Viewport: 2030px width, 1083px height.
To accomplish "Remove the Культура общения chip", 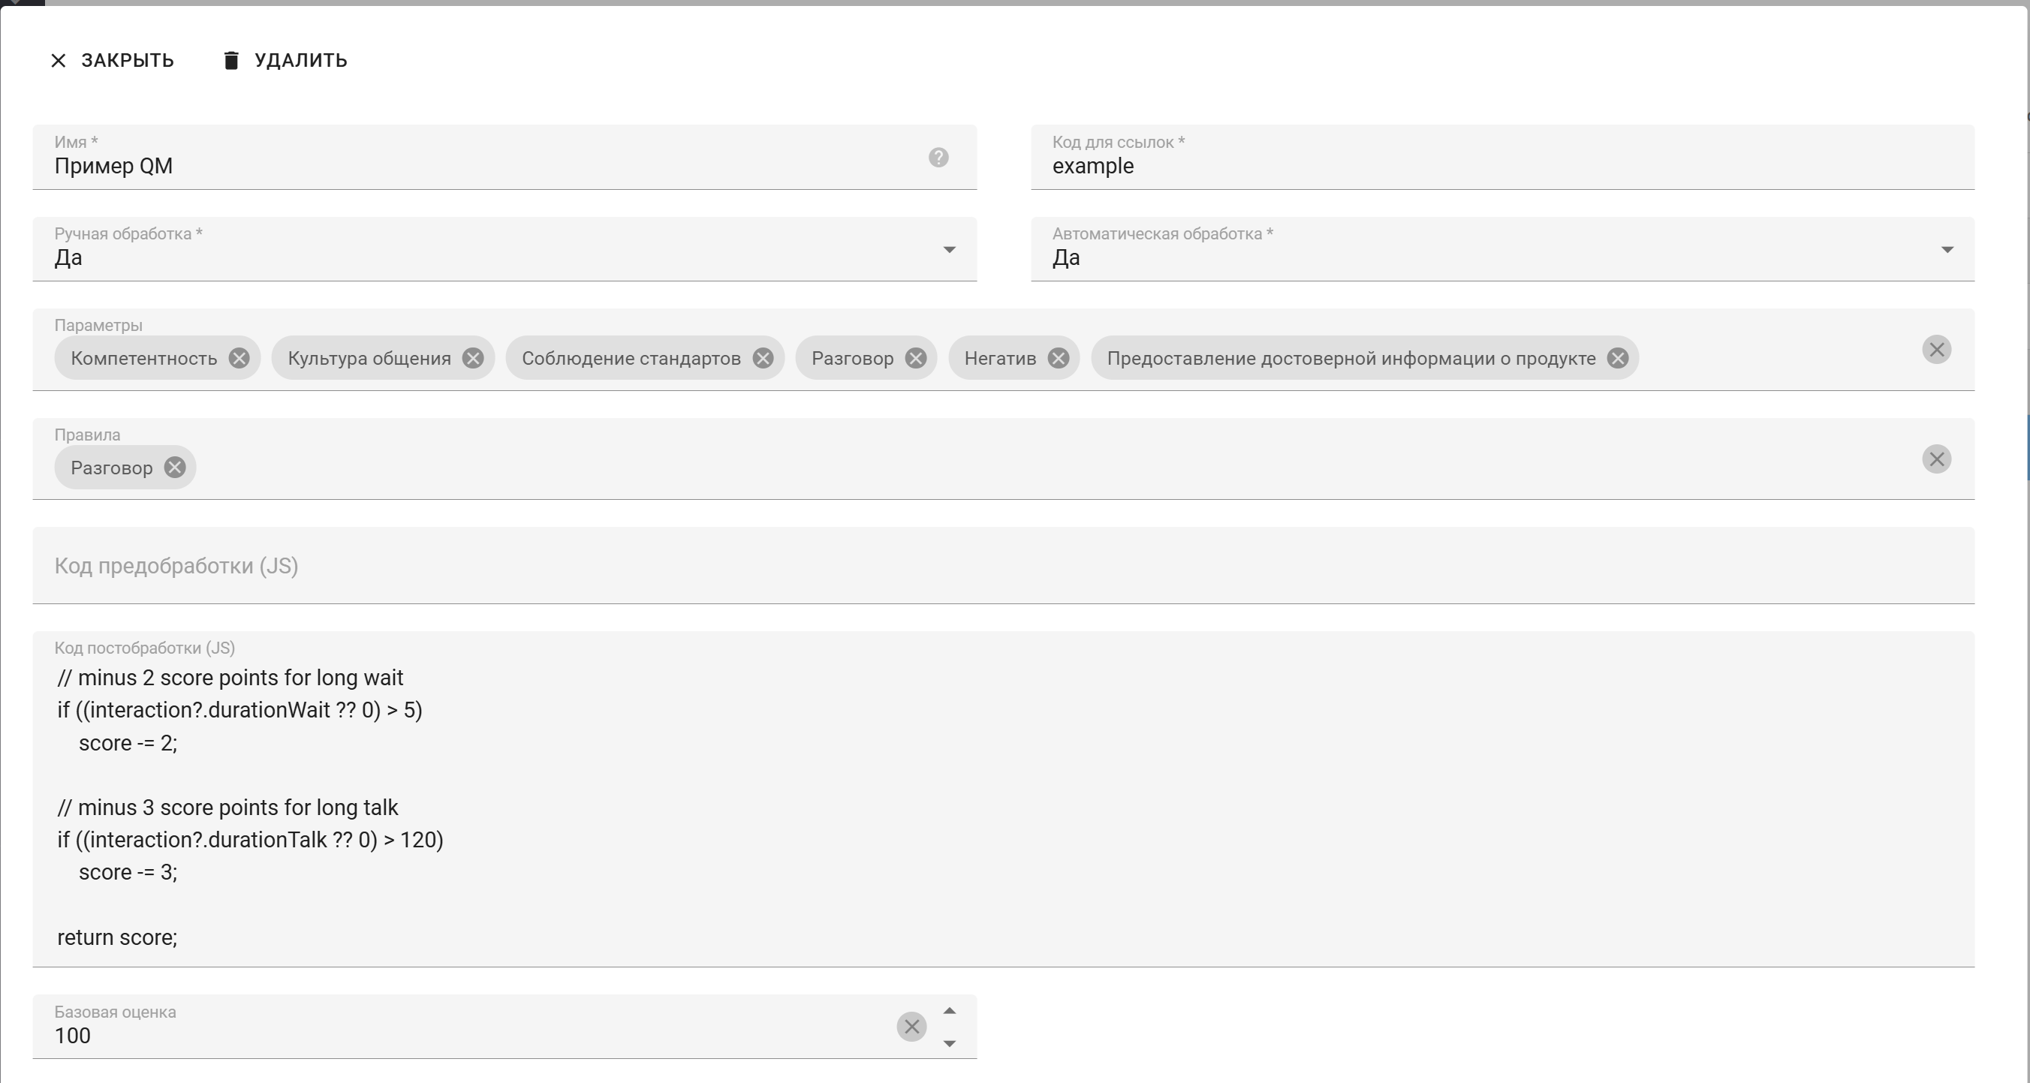I will point(473,359).
